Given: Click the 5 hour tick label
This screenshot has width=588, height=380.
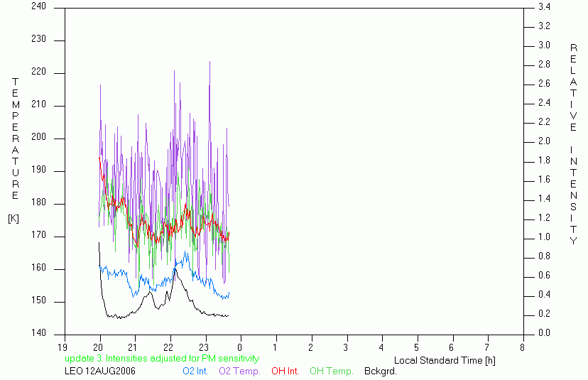Looking at the screenshot, I should (x=417, y=347).
